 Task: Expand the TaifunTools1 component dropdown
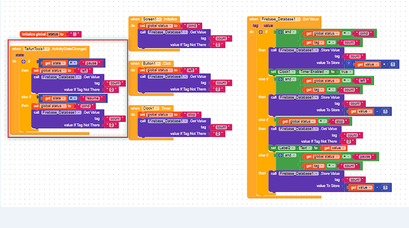(x=36, y=49)
